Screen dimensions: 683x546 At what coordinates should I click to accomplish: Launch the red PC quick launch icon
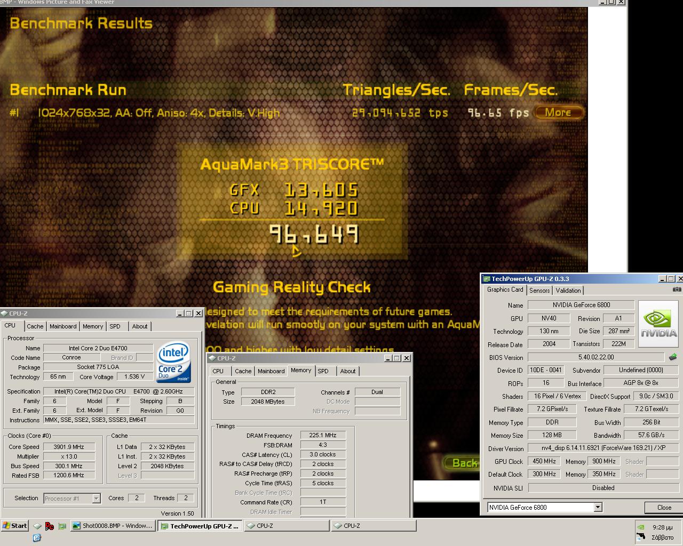(50, 526)
